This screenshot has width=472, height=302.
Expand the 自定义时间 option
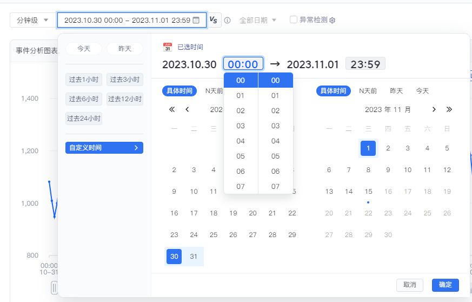click(104, 148)
